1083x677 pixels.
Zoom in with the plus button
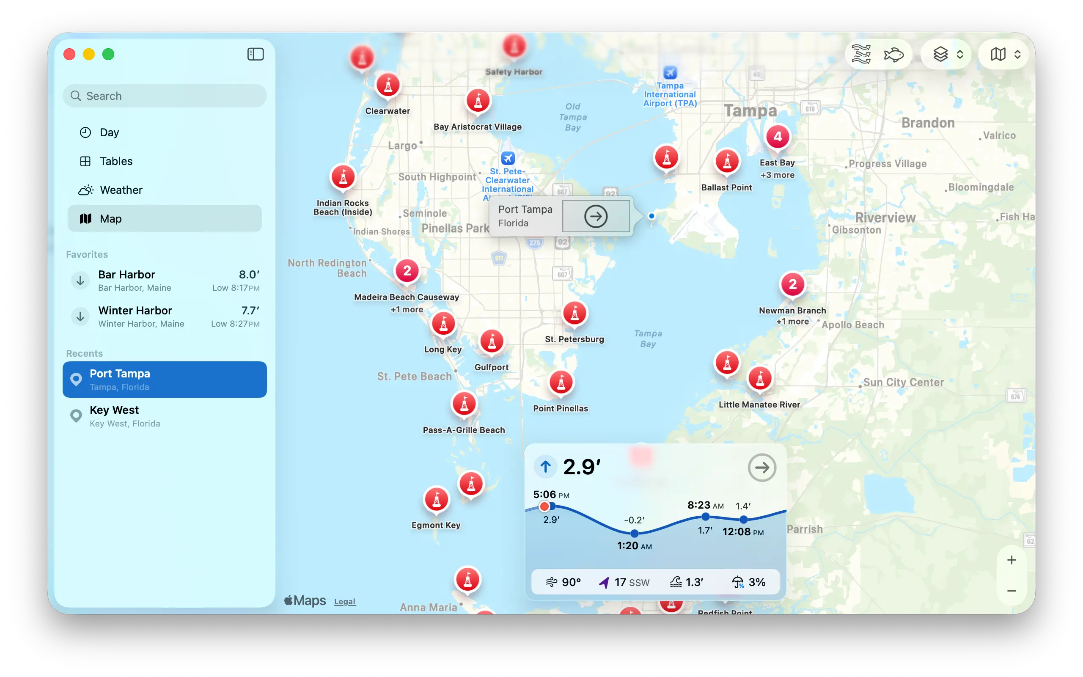click(1012, 560)
